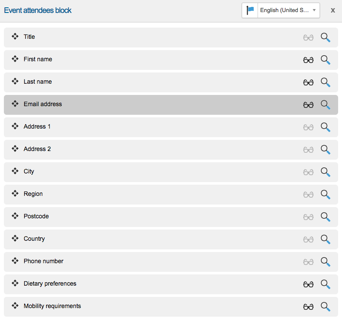Hide the First name field using glasses
The width and height of the screenshot is (342, 318).
(308, 60)
